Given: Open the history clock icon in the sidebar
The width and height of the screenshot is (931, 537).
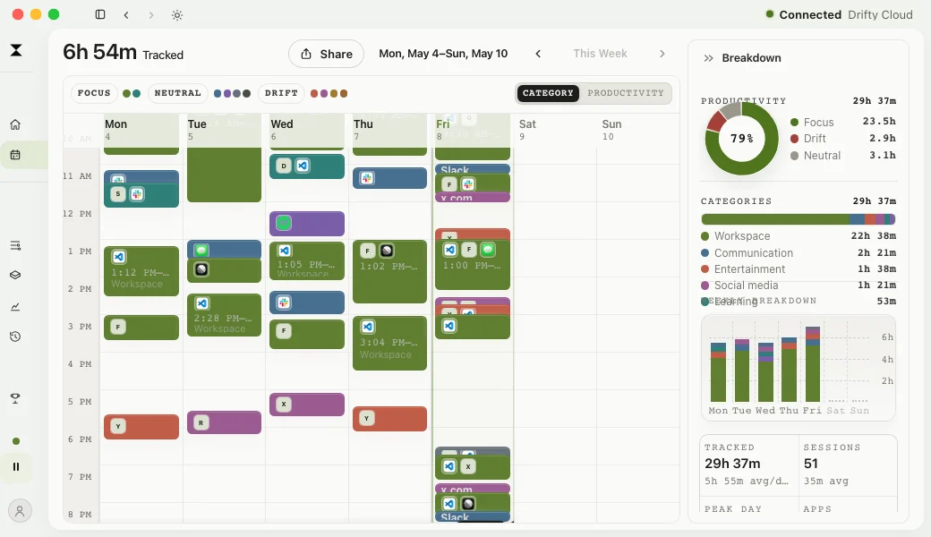Looking at the screenshot, I should click(x=15, y=337).
